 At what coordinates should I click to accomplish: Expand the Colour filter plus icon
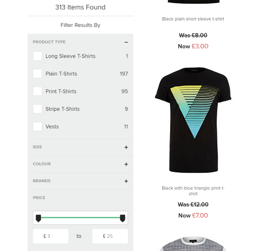126,164
